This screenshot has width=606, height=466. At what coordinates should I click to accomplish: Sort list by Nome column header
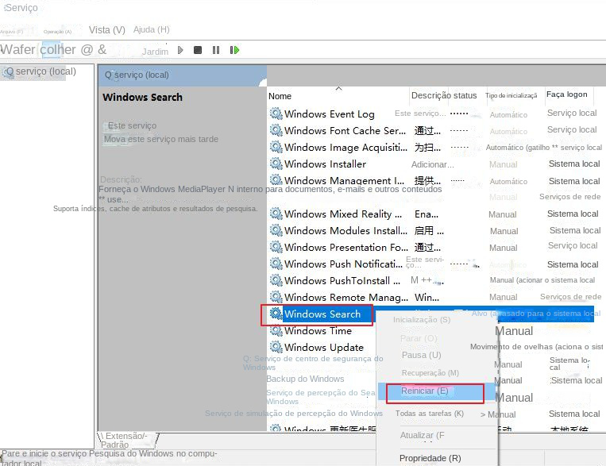click(x=280, y=96)
